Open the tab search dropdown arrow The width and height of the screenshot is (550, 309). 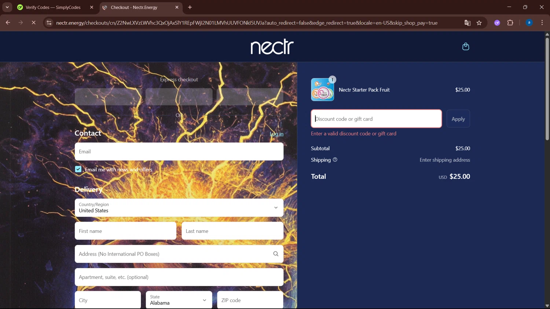pyautogui.click(x=7, y=7)
